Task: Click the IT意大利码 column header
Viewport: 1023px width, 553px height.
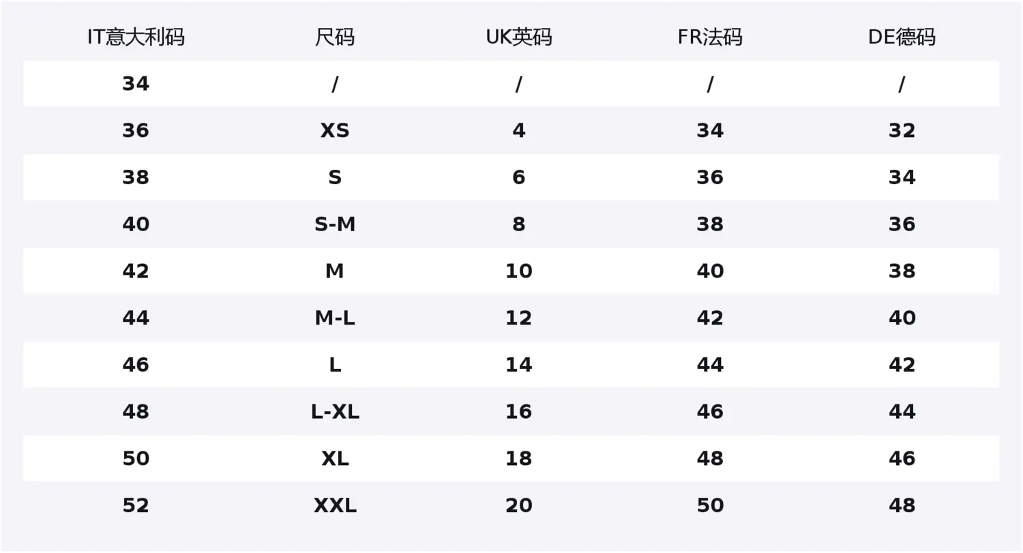Action: tap(136, 37)
